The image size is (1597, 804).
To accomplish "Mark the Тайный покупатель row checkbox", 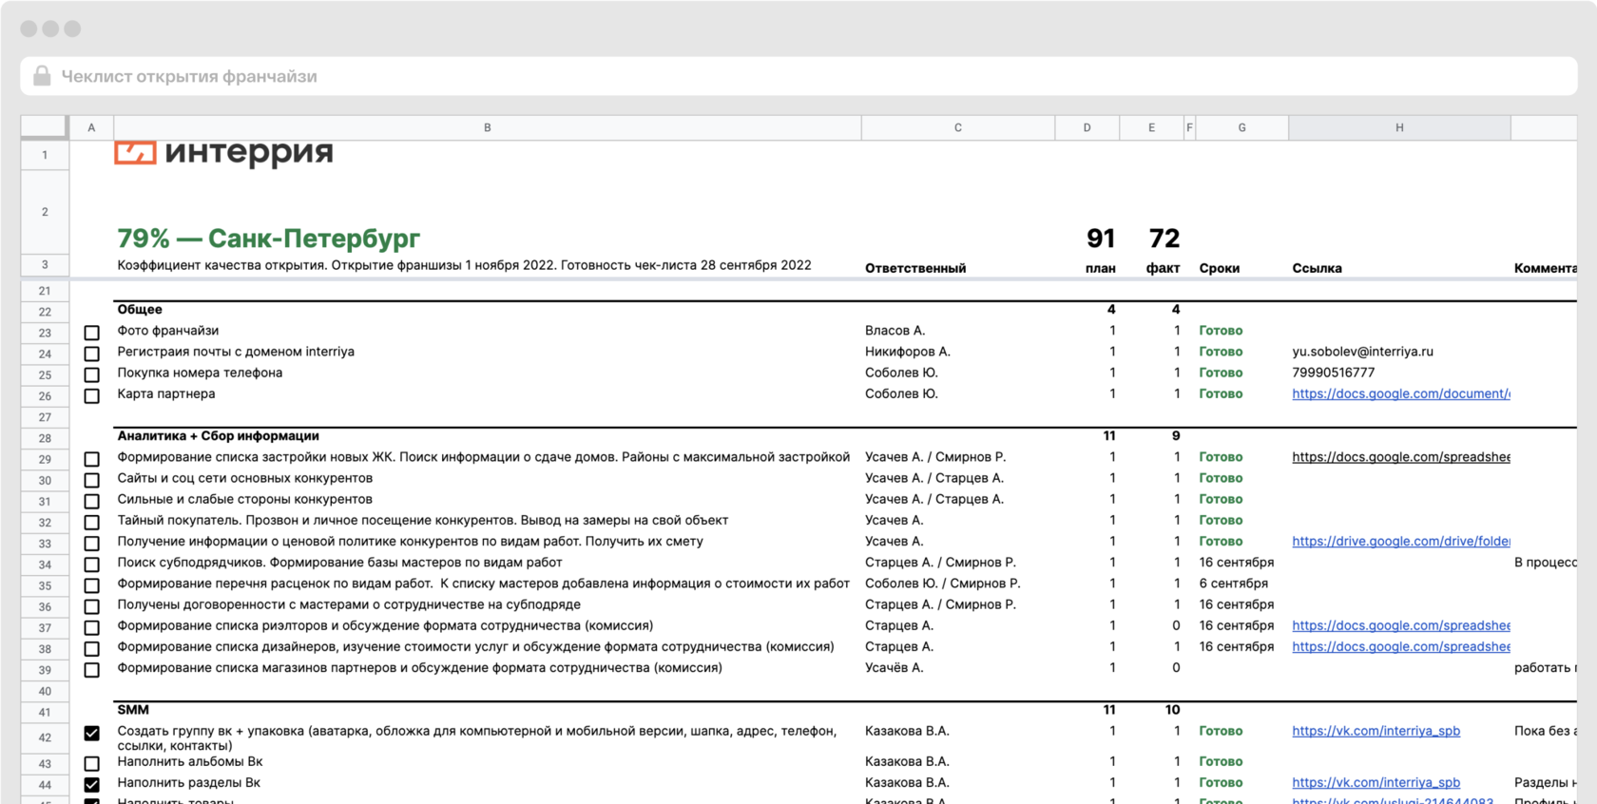I will pyautogui.click(x=91, y=522).
